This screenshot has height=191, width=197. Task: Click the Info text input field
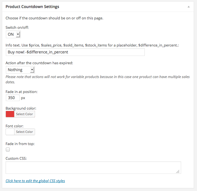(75, 52)
